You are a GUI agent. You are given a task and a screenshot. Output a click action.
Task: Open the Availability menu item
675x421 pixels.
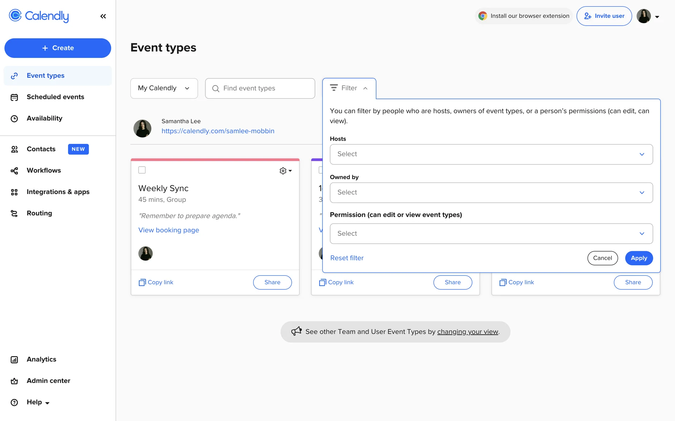click(x=44, y=119)
